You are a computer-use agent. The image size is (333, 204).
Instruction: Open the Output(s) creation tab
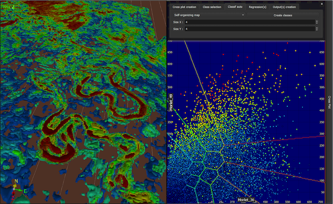point(284,7)
